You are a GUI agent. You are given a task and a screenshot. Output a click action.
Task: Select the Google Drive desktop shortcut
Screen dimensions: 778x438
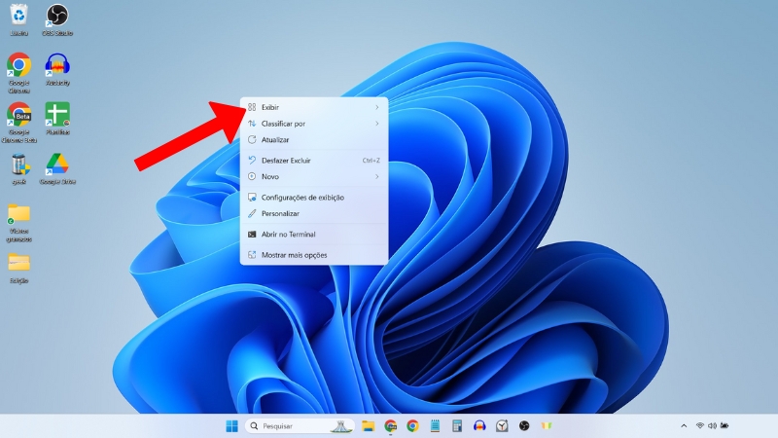tap(57, 165)
